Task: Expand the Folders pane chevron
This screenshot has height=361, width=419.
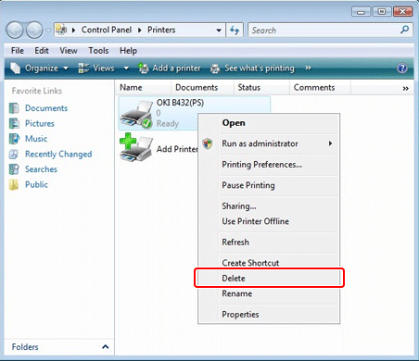Action: tap(105, 347)
